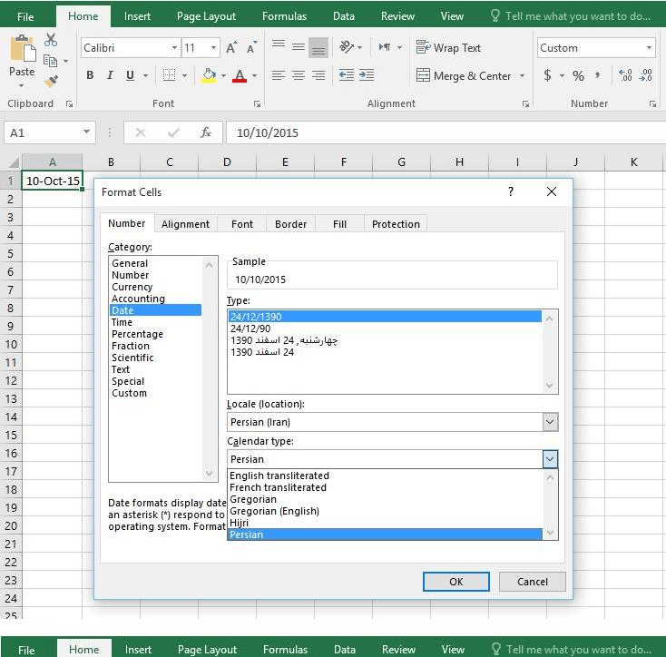Apply the yellow Fill Color bucket

tap(209, 75)
